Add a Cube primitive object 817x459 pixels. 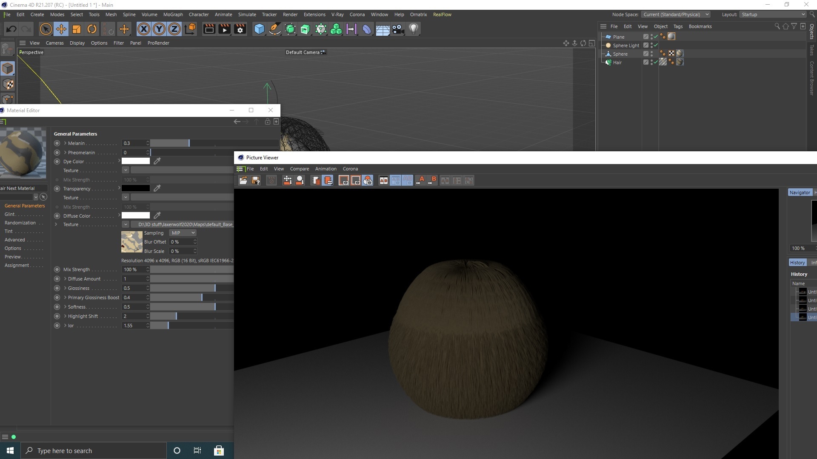pos(259,29)
